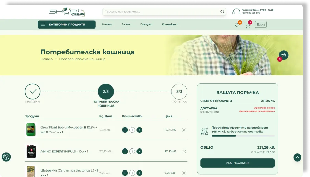Click the 211.15 лв. row price
The image size is (310, 177).
tap(170, 151)
